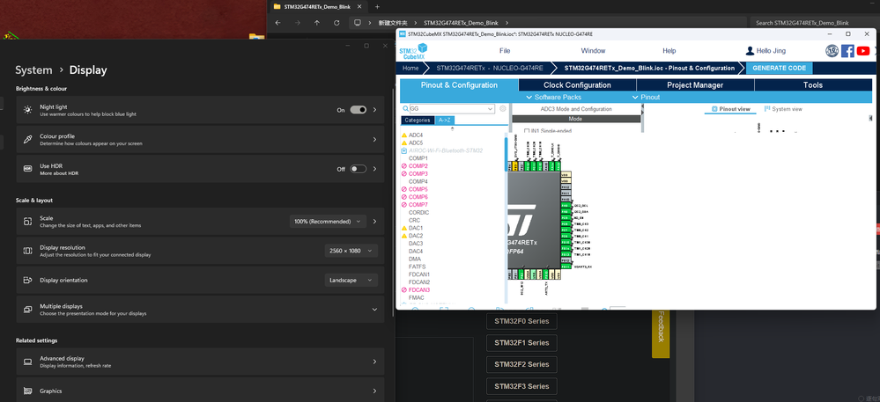The image size is (880, 402).
Task: Open the Scale 100% (Recommended) dropdown
Action: (x=328, y=222)
